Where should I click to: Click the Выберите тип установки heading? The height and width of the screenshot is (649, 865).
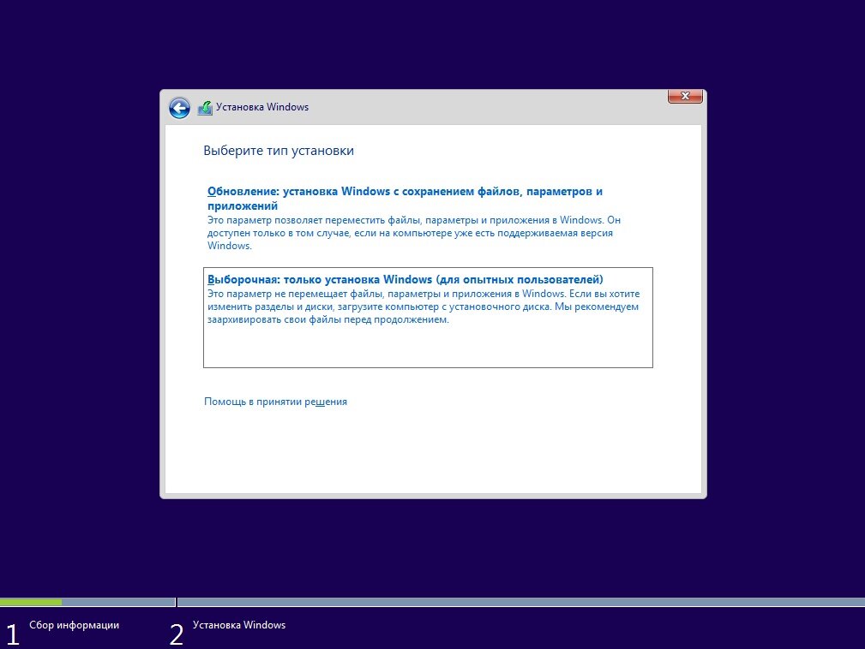(x=279, y=151)
